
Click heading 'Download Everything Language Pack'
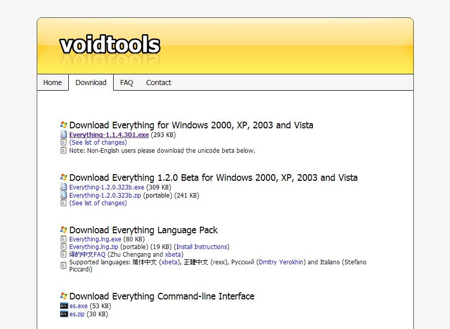click(144, 230)
